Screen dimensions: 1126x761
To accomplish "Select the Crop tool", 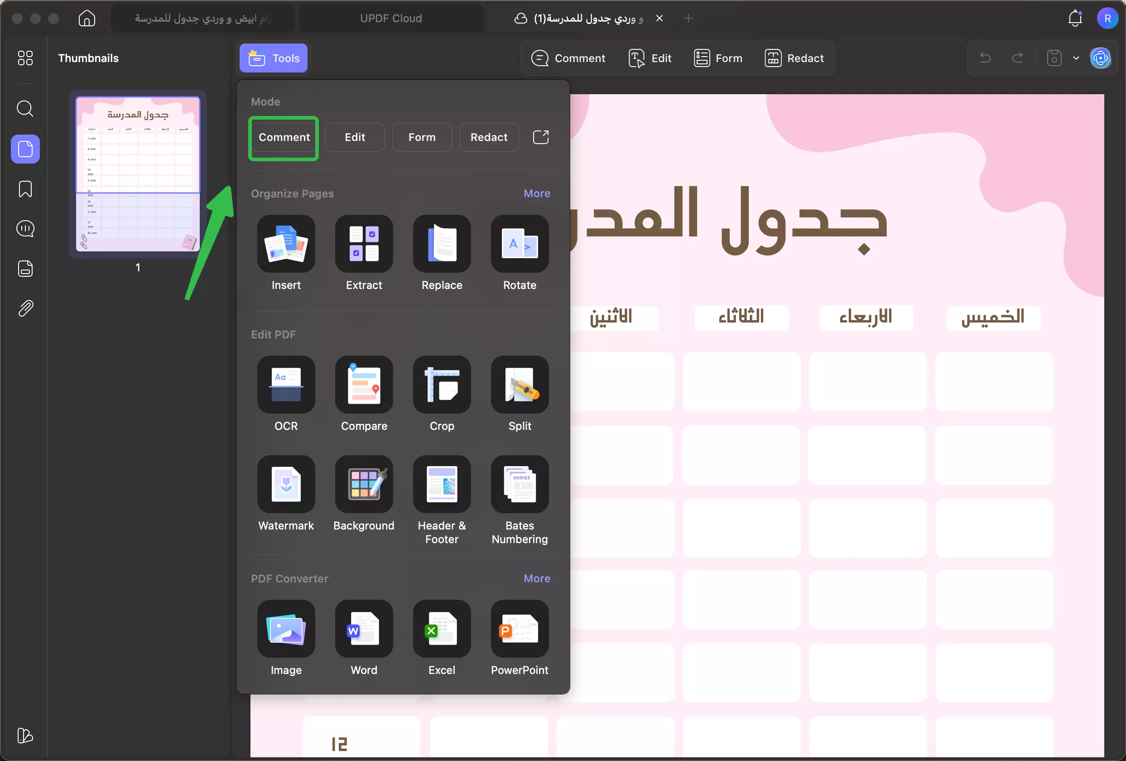I will (442, 385).
